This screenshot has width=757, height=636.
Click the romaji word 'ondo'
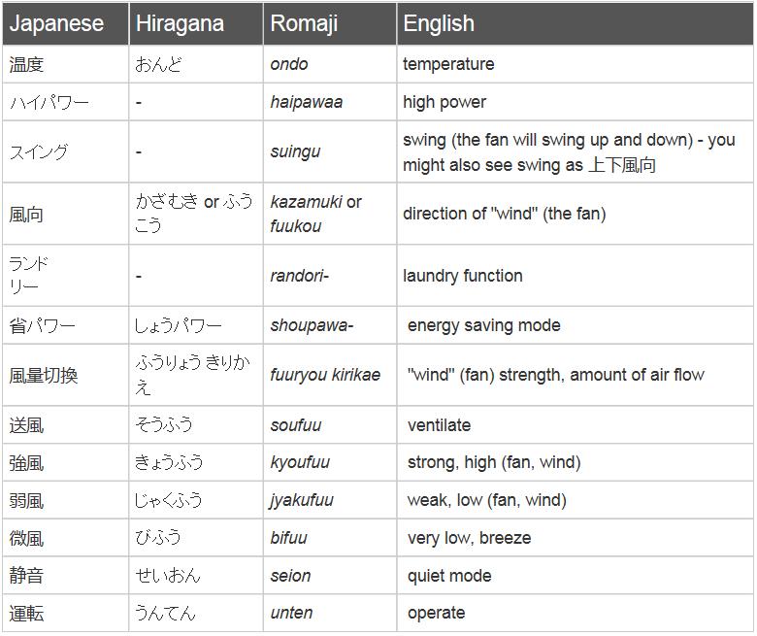289,65
